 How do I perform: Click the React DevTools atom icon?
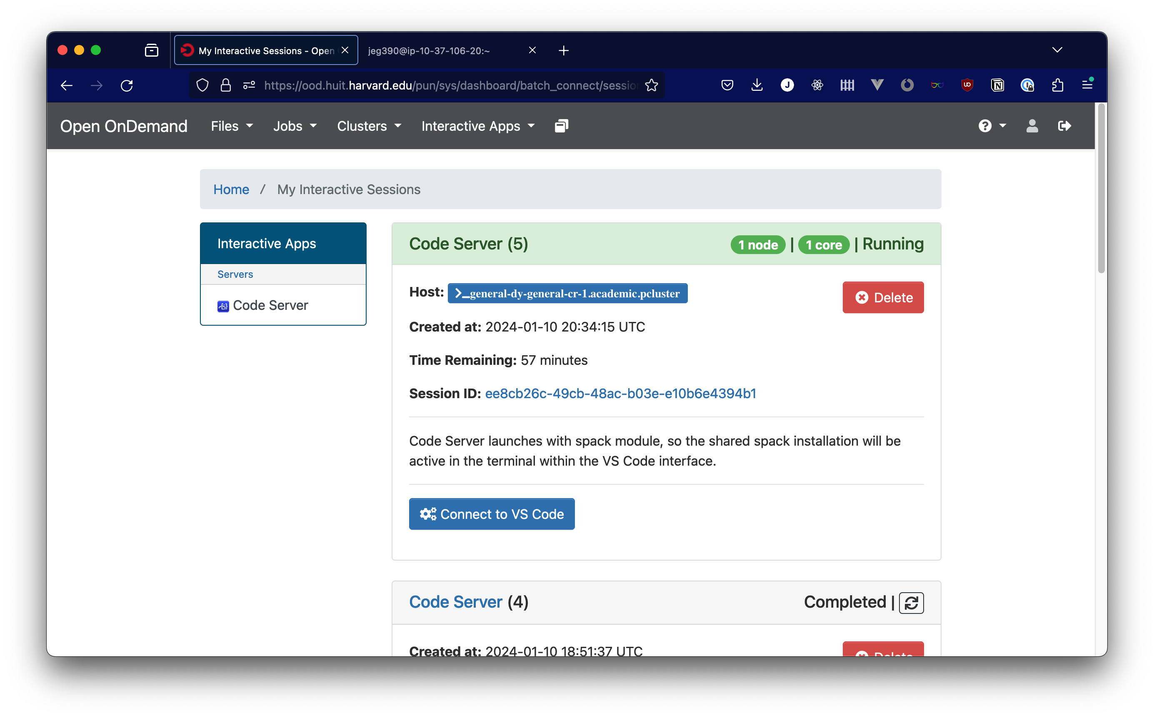[x=817, y=85]
